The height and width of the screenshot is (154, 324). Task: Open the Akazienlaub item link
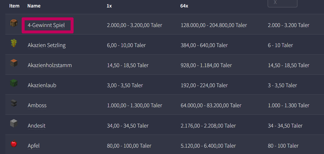pyautogui.click(x=42, y=85)
